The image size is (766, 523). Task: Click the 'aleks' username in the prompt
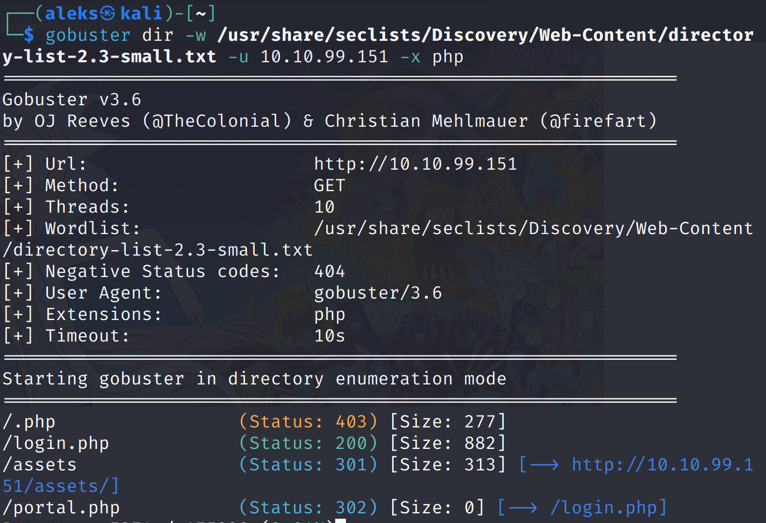[x=72, y=13]
